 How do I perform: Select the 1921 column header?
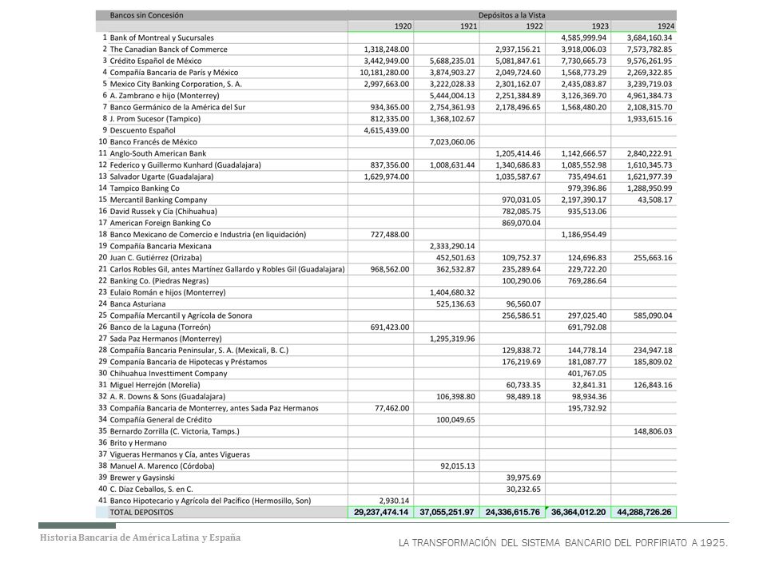468,26
